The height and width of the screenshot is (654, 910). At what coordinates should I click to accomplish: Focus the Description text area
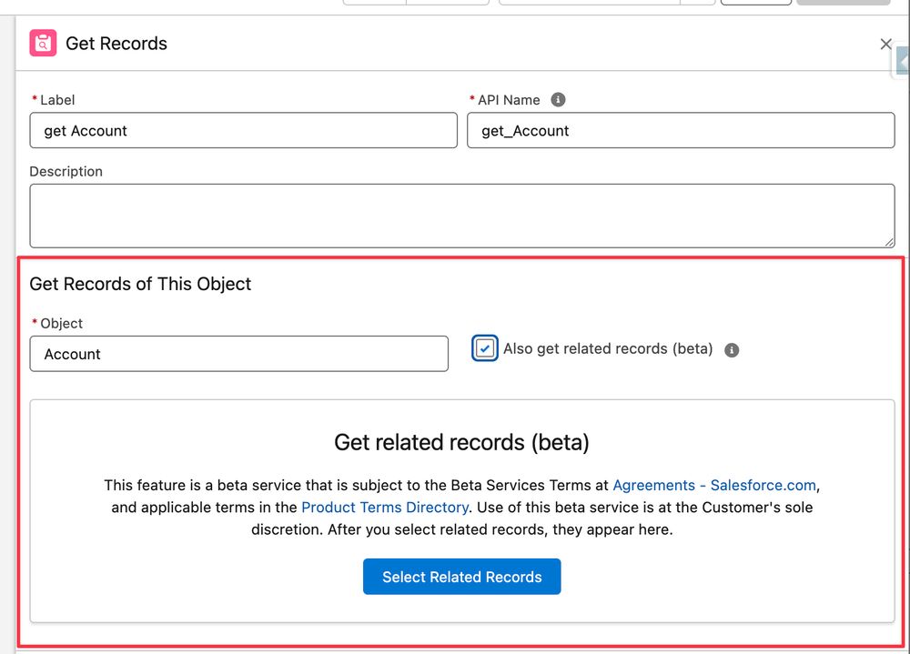(x=462, y=216)
